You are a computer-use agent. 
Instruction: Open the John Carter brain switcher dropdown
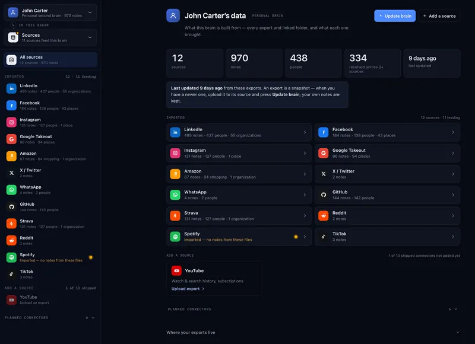pyautogui.click(x=50, y=12)
